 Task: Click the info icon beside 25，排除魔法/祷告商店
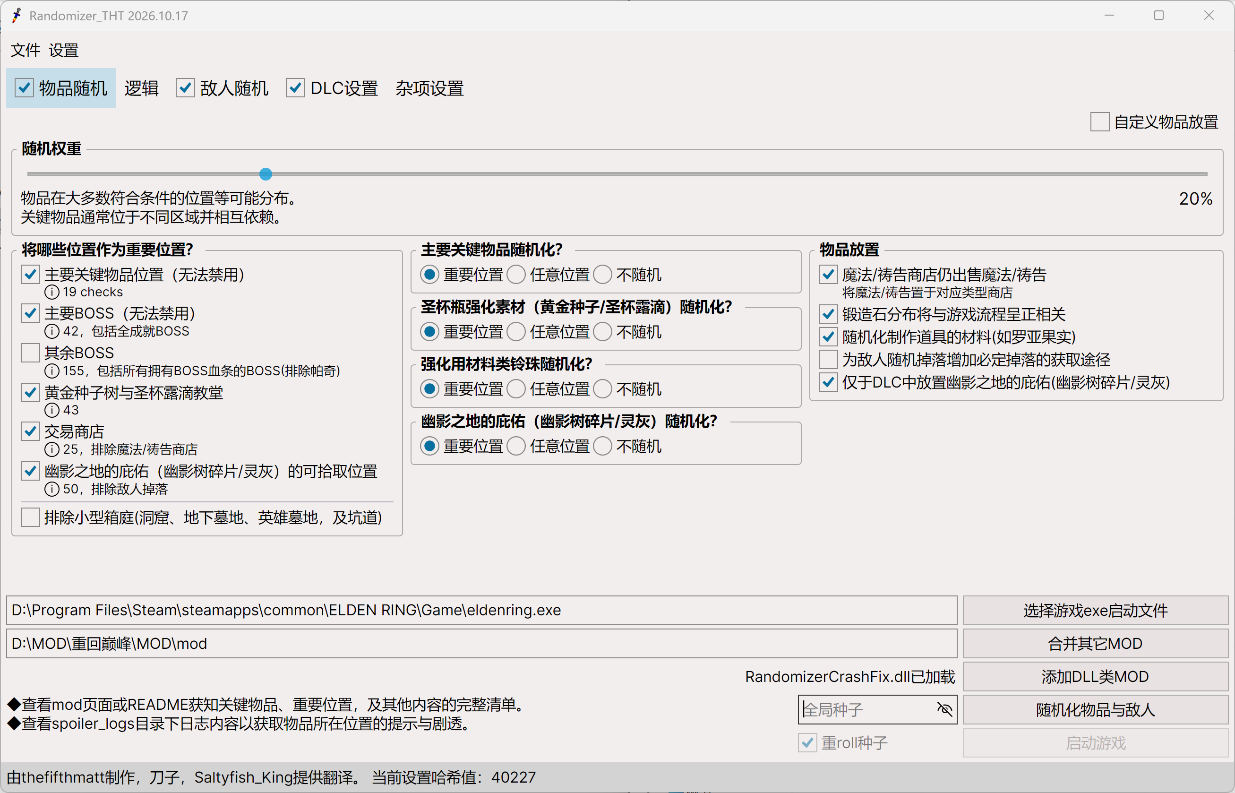(x=51, y=449)
